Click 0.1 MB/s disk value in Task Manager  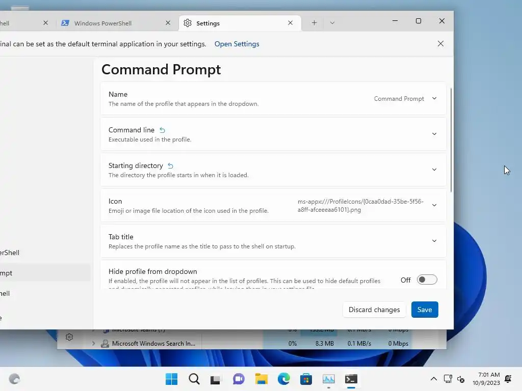click(359, 344)
